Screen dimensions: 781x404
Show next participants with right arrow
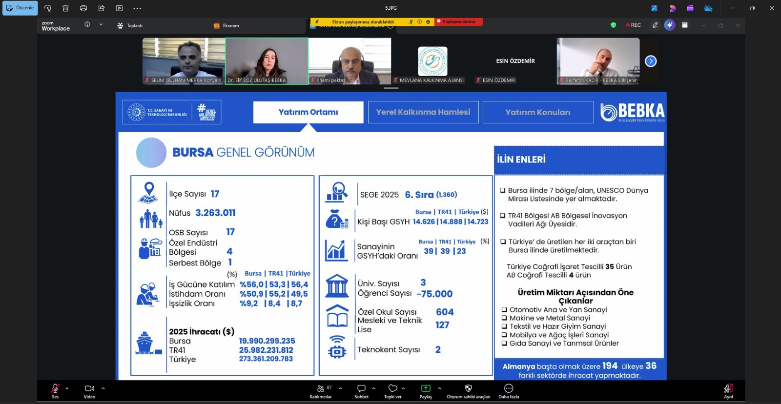pos(651,61)
